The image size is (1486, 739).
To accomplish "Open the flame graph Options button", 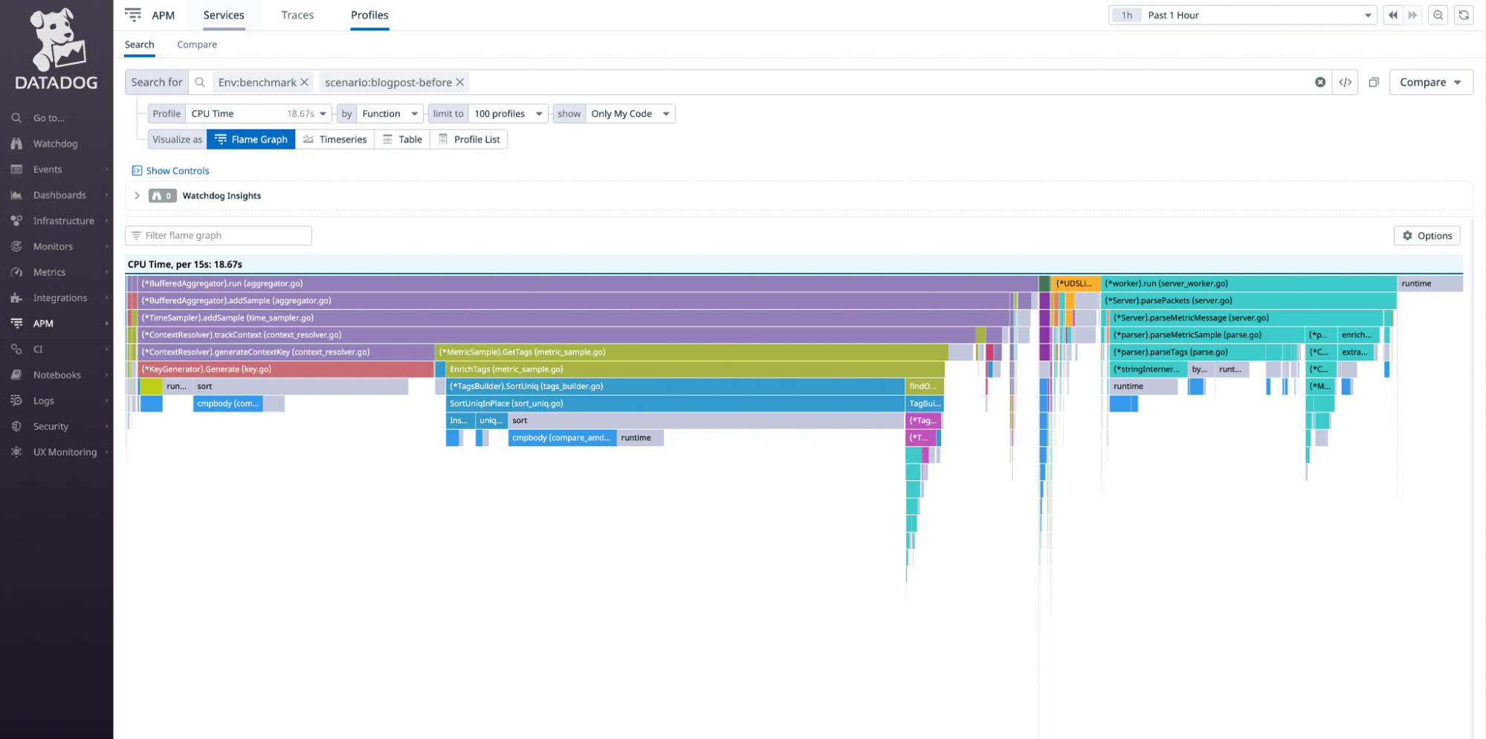I will click(1426, 235).
